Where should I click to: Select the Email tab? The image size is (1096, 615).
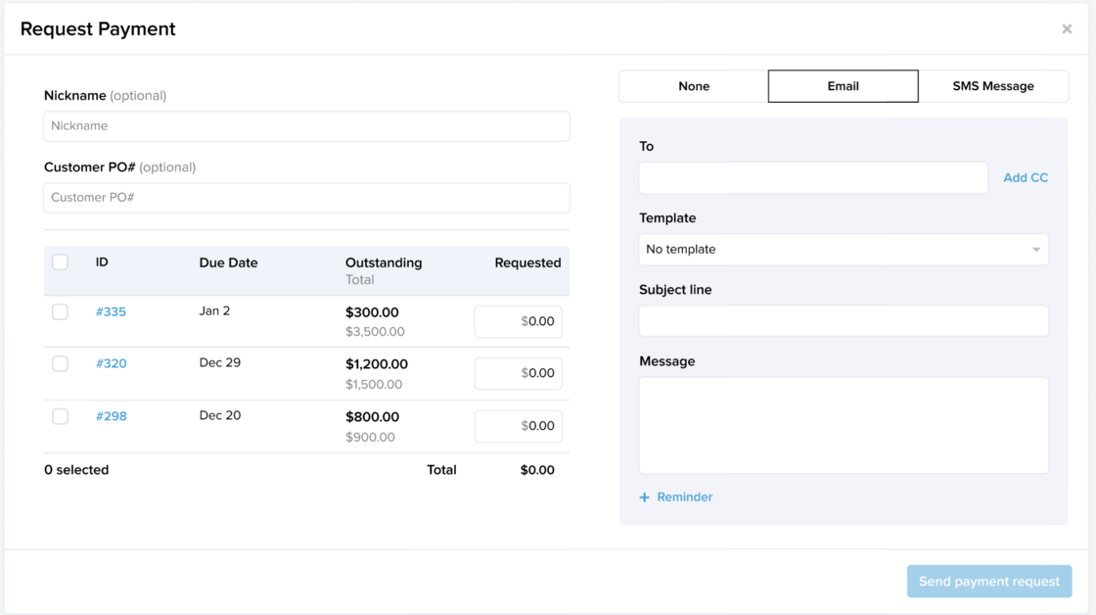pyautogui.click(x=843, y=86)
